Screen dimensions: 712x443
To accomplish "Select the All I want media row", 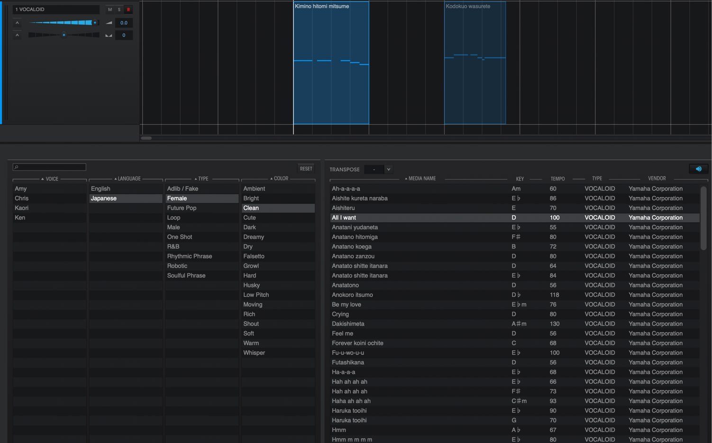I will pos(515,218).
